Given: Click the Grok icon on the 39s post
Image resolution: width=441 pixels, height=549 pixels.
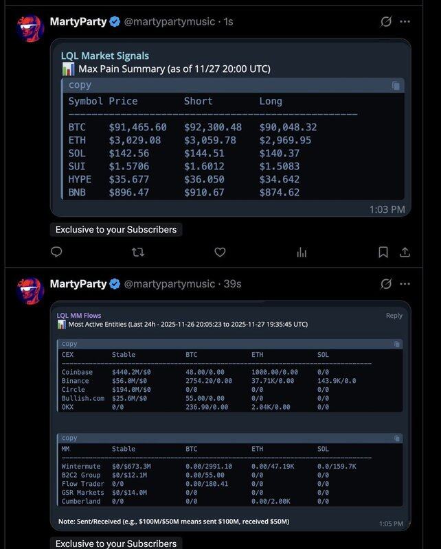Looking at the screenshot, I should (x=386, y=283).
